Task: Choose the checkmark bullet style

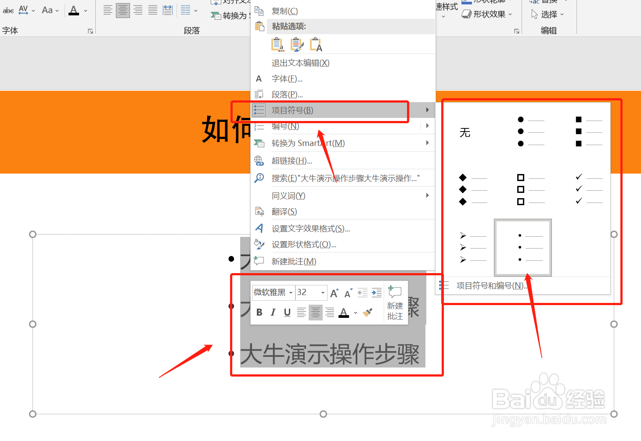Action: click(x=580, y=190)
